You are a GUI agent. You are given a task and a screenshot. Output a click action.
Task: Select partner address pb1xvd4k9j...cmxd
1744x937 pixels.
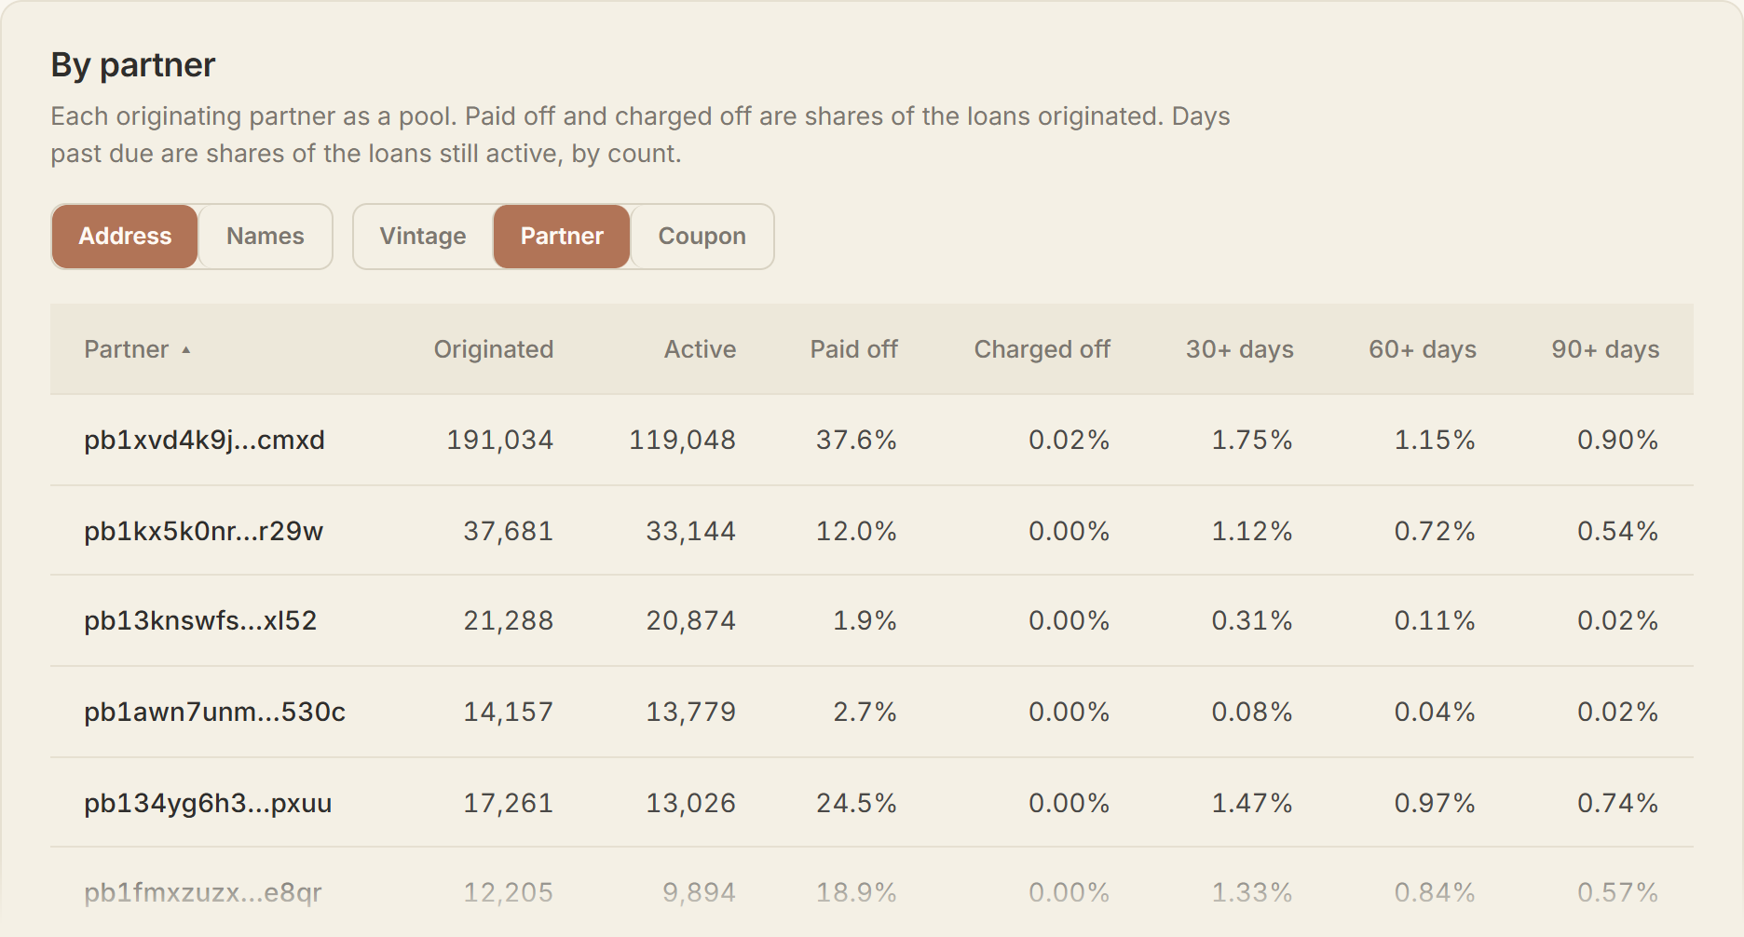tap(204, 440)
